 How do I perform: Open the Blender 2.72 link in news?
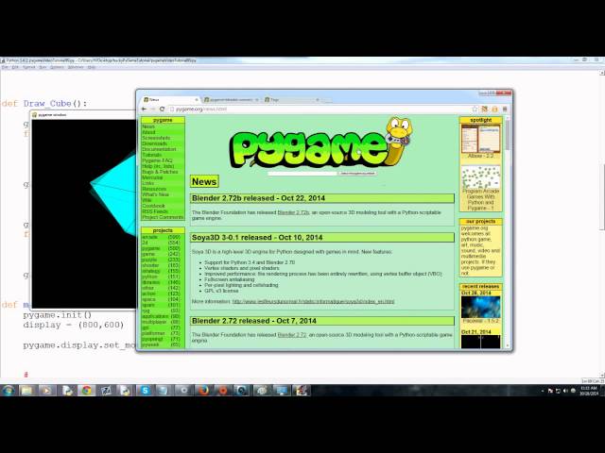[292, 335]
